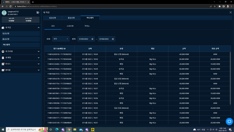Open the notification center icon

[230, 129]
